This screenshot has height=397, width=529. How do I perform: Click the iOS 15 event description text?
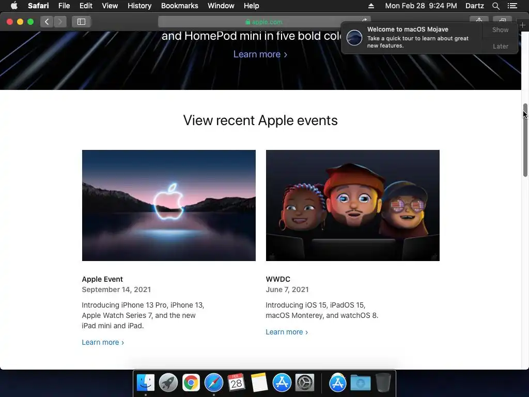pyautogui.click(x=322, y=310)
